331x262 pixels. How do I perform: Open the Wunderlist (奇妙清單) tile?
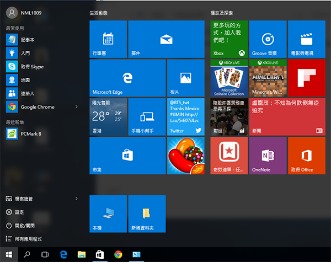(229, 156)
